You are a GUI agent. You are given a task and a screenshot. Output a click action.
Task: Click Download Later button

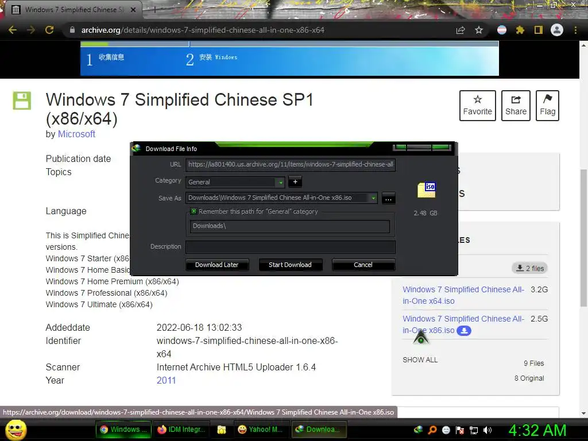click(216, 265)
